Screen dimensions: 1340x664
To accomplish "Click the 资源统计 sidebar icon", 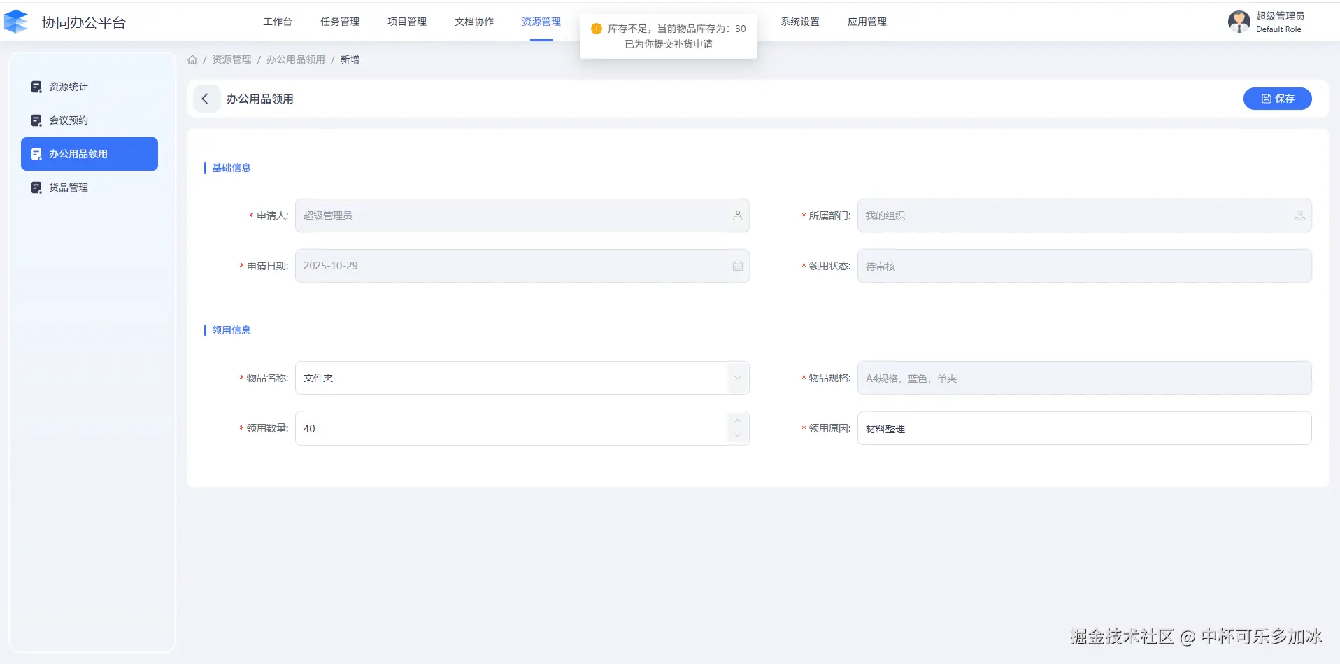I will pyautogui.click(x=36, y=87).
